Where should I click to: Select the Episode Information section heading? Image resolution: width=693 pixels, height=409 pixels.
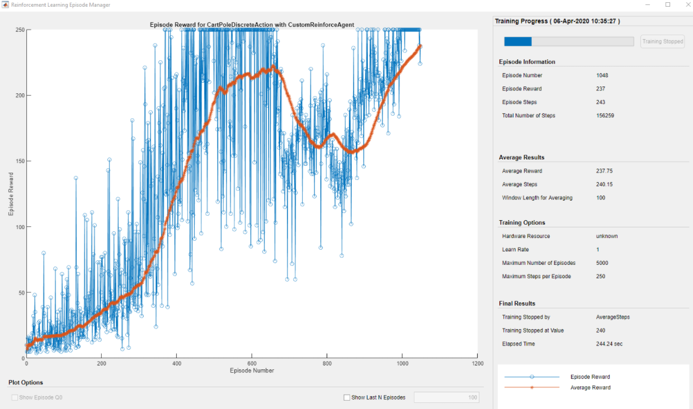527,61
